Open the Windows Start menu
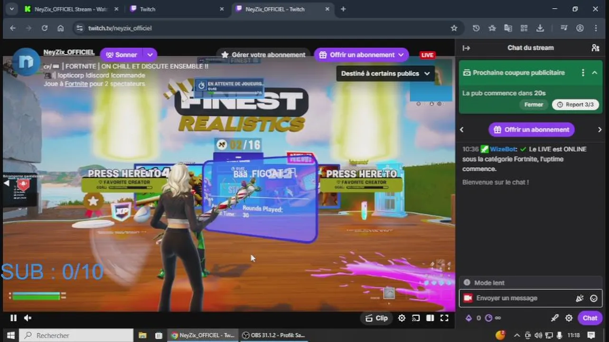Screen dimensions: 609x342 (x=10, y=335)
